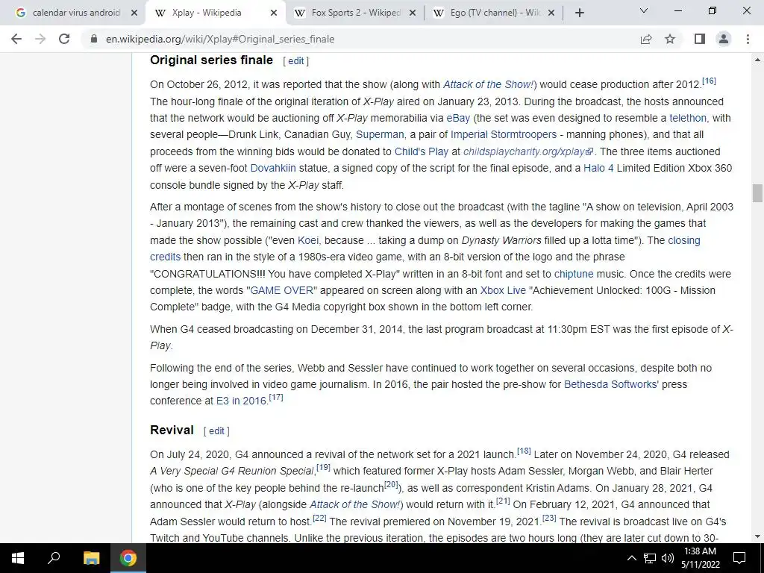Viewport: 764px width, 573px height.
Task: Open the Chrome profile avatar
Action: pos(724,39)
